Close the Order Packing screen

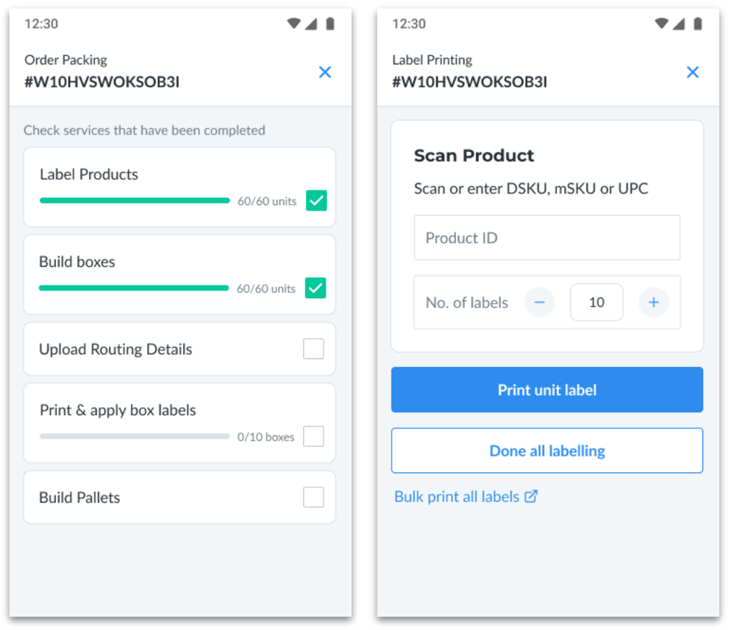(325, 72)
